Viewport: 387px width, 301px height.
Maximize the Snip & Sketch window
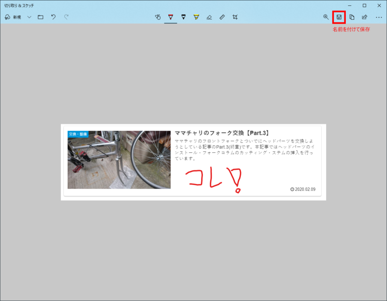pos(364,5)
